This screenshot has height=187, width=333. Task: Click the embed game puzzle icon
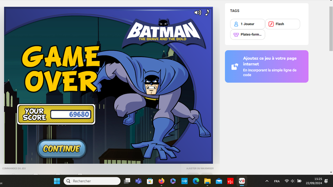(234, 66)
